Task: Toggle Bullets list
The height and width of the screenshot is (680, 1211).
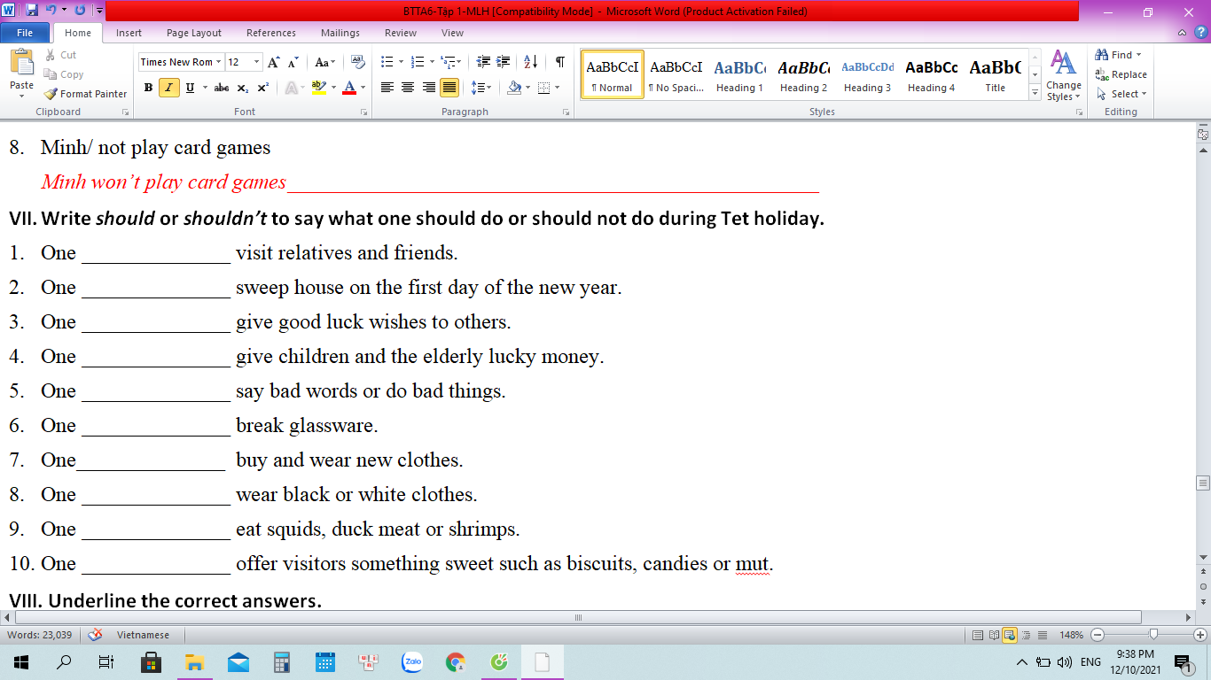Action: [387, 62]
